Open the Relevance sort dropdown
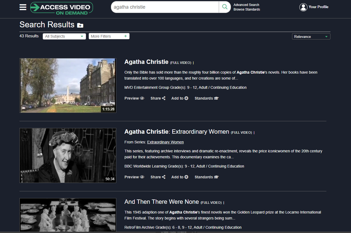The width and height of the screenshot is (351, 233). pyautogui.click(x=311, y=36)
